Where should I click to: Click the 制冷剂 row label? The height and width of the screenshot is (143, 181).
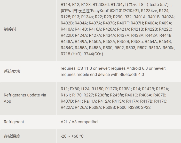[10, 29]
